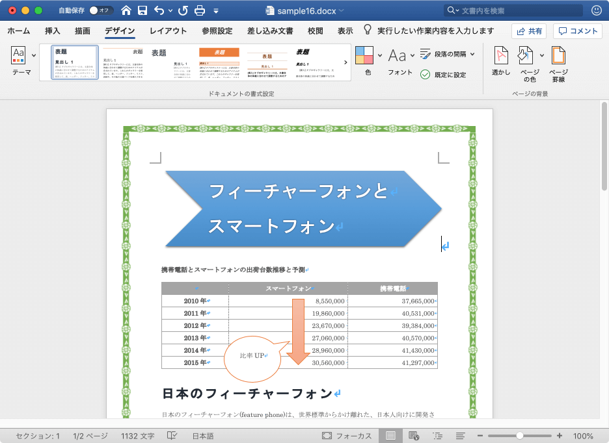Click the document search field
This screenshot has width=609, height=443.
[x=513, y=10]
